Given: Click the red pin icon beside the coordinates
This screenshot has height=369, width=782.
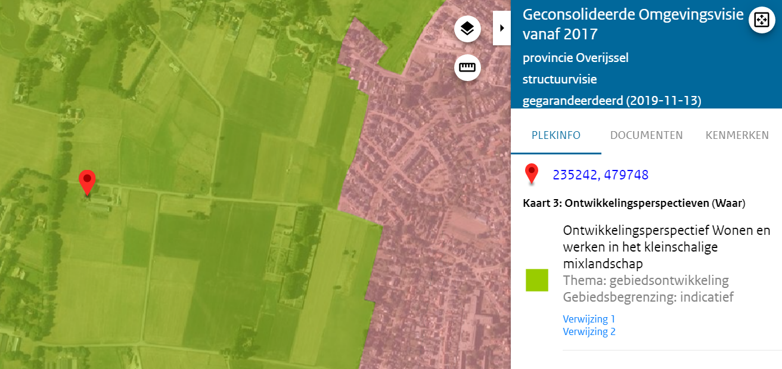Looking at the screenshot, I should (x=531, y=174).
